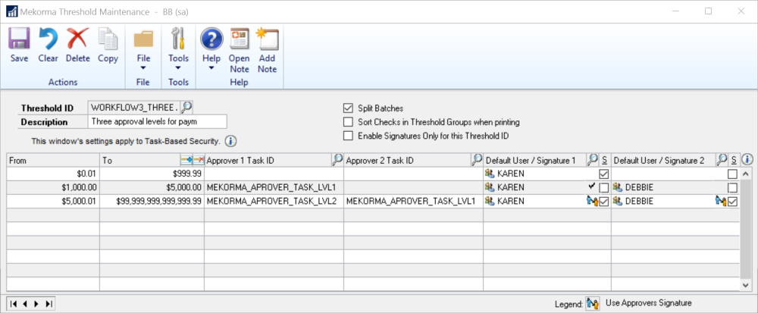Toggle Signature 1 checkbox in $5,000.01 row
This screenshot has height=313, width=758.
coord(604,202)
